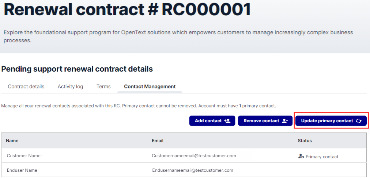
Task: Click the Update primary contact button text
Action: [x=327, y=121]
